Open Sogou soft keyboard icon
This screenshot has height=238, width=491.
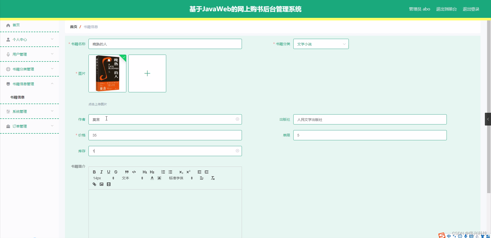point(471,236)
